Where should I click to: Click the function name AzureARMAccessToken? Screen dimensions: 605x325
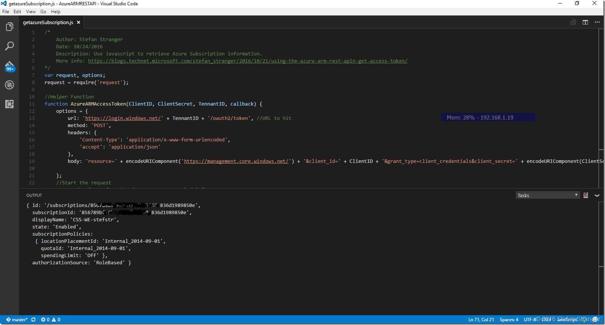click(98, 104)
